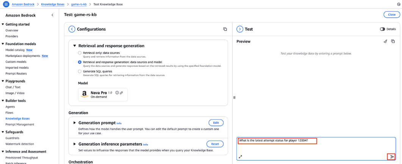The height and width of the screenshot is (164, 402).
Task: Open Info link next to Generation prompt
Action: pos(119,123)
